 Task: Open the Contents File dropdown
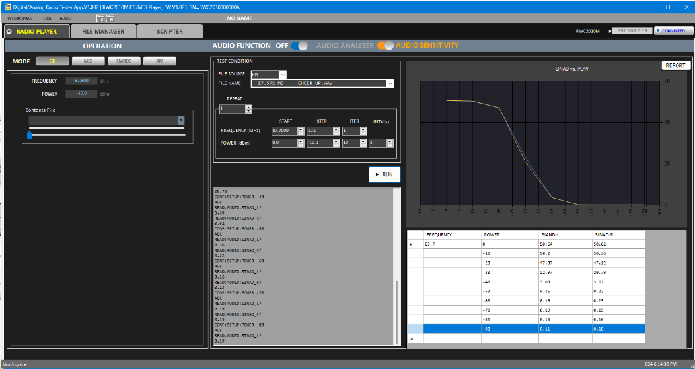(x=181, y=121)
